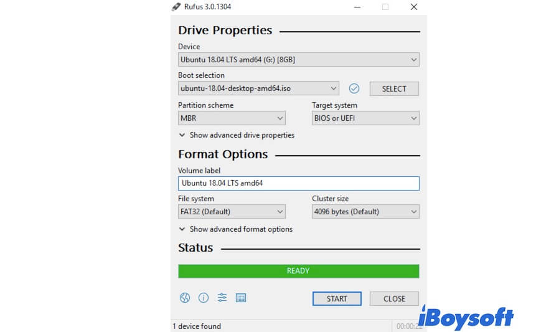Click the '1 device found' status text
Viewport: 536px width, 332px height.
(197, 326)
